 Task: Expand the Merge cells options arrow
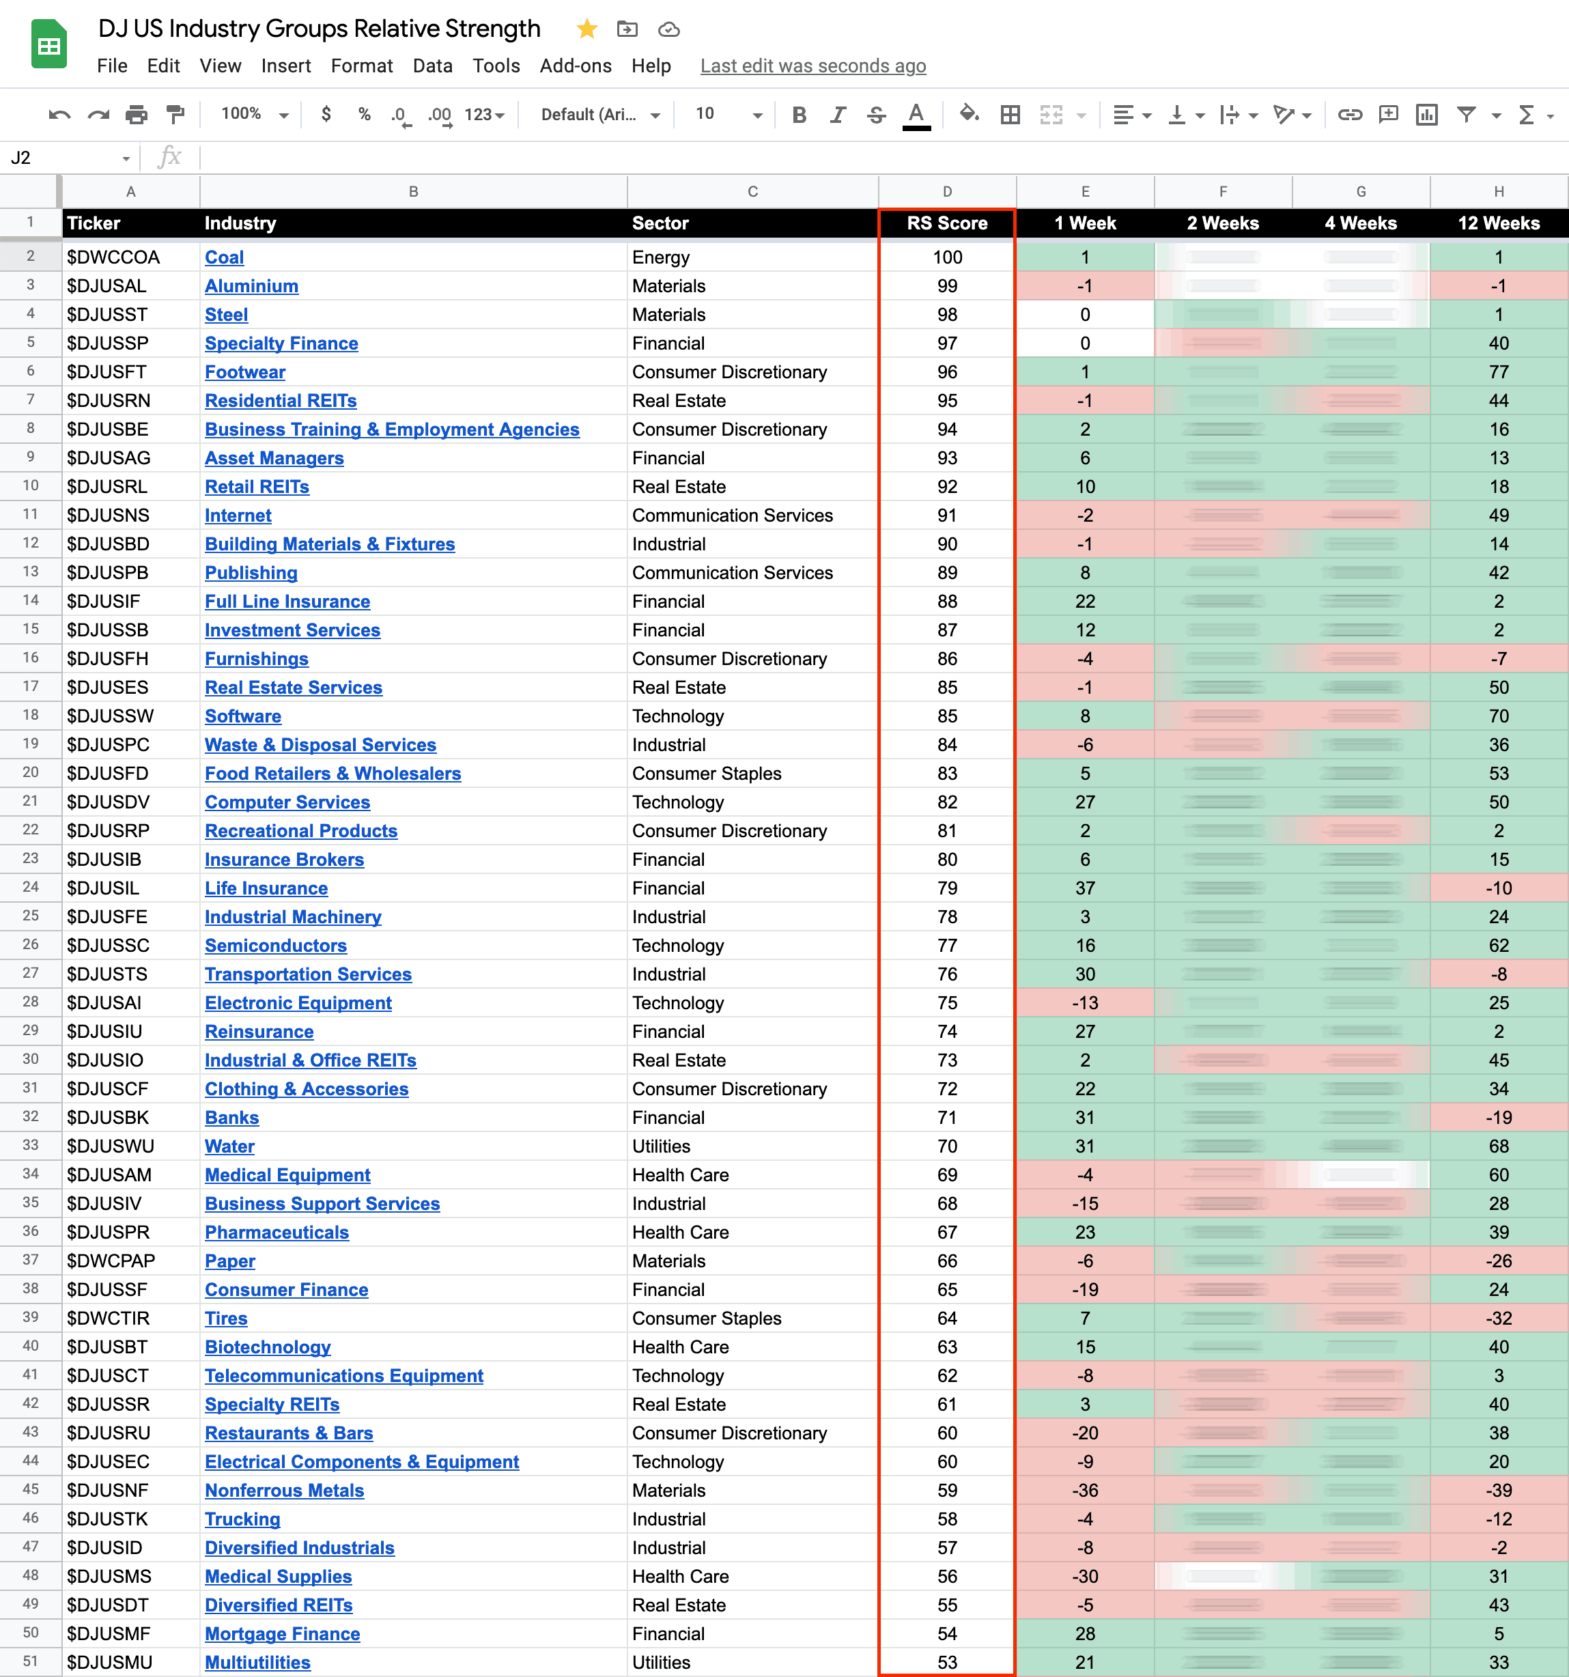(x=1082, y=115)
